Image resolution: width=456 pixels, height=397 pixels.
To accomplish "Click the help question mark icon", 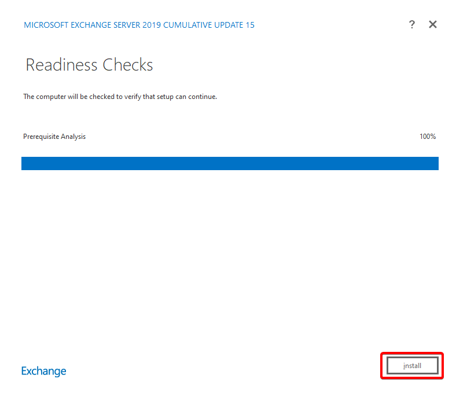I will [x=411, y=24].
